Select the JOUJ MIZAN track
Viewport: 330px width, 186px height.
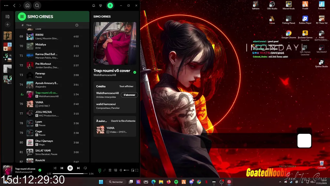coord(52,114)
